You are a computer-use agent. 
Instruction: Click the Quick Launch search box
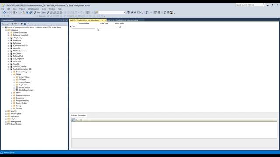(x=250, y=5)
